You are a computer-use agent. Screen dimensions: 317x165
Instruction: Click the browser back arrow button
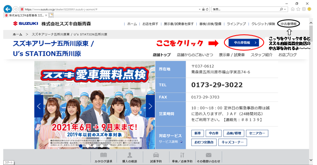click(8, 9)
